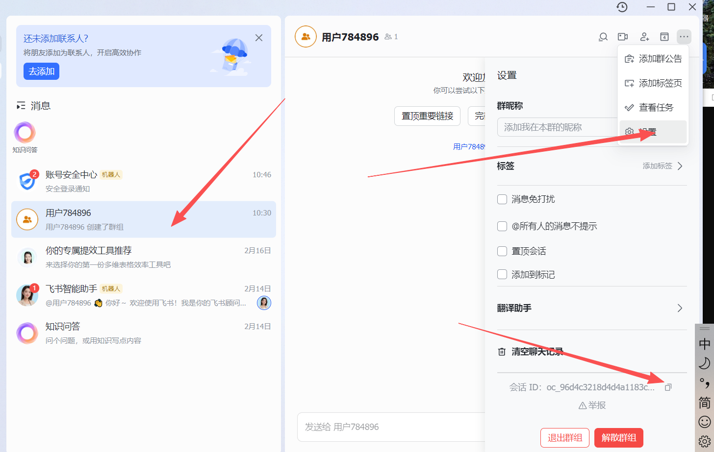Copy the conversation ID with copy icon
Image resolution: width=714 pixels, height=452 pixels.
[x=668, y=387]
